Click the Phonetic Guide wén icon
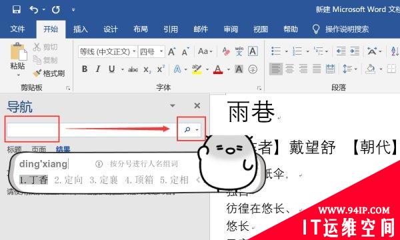This screenshot has height=240, width=400. 239,51
